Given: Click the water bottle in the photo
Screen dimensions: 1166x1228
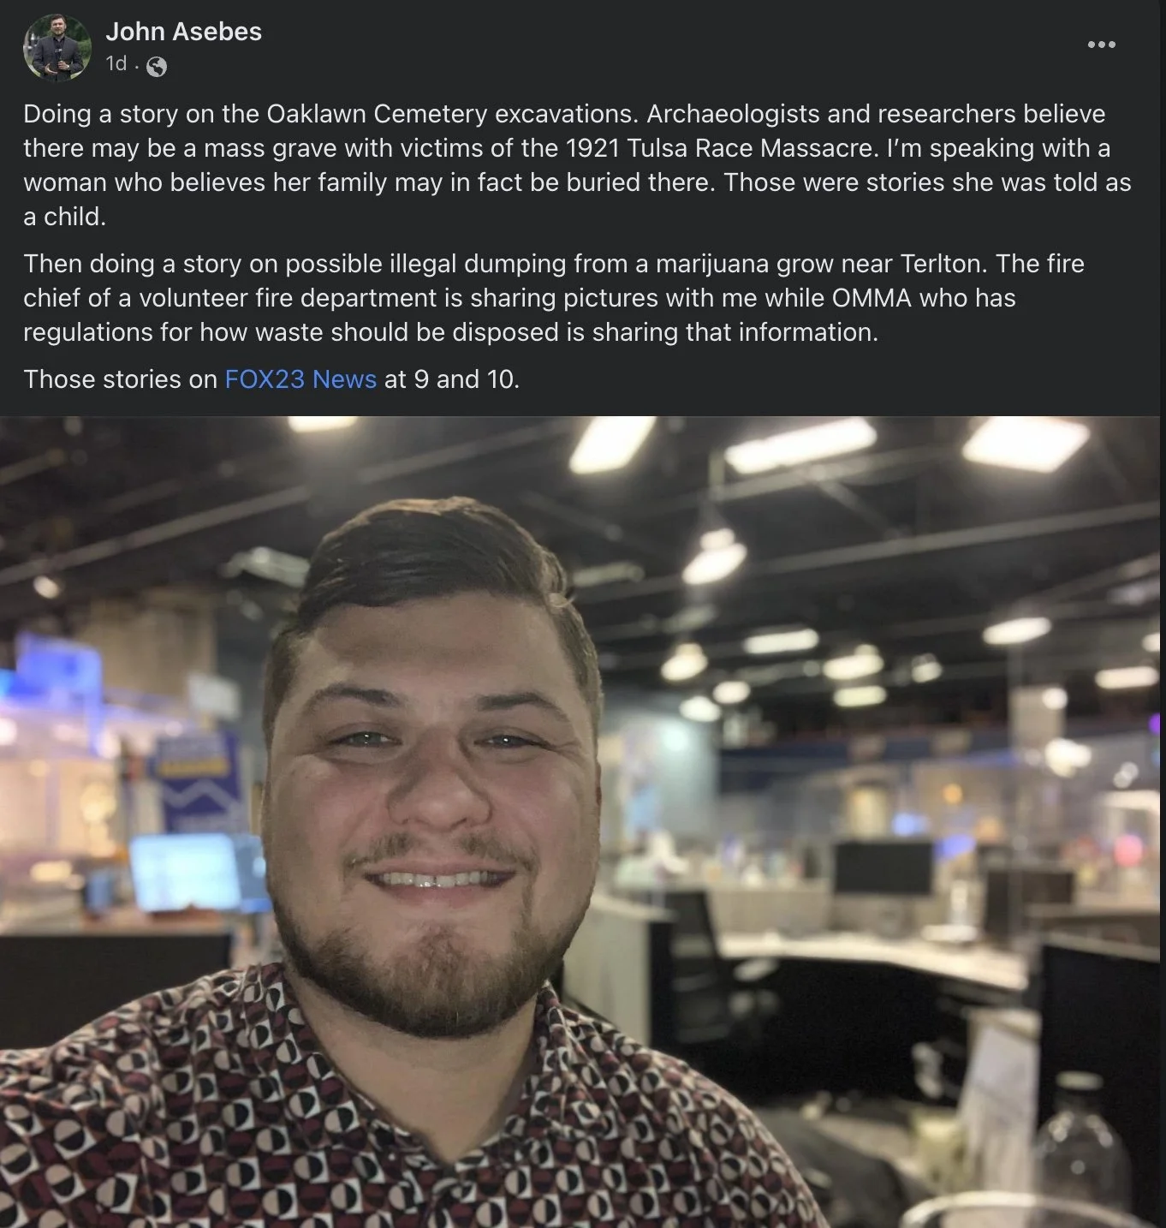Looking at the screenshot, I should click(1080, 1152).
